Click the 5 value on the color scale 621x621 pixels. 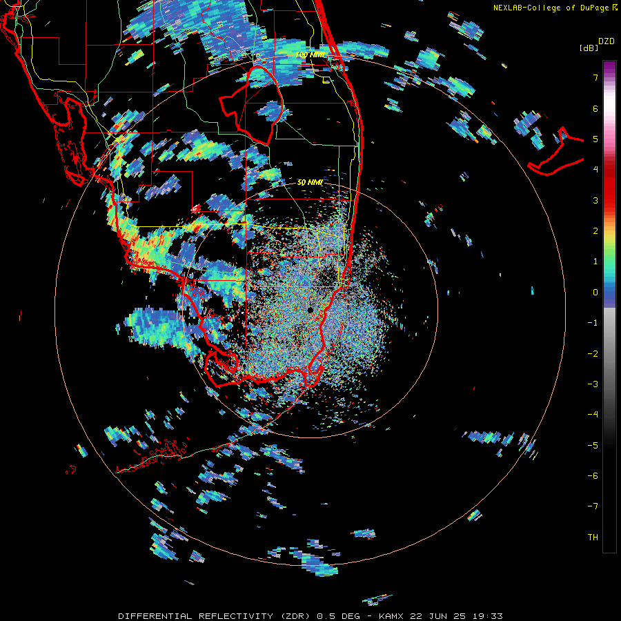(x=595, y=139)
